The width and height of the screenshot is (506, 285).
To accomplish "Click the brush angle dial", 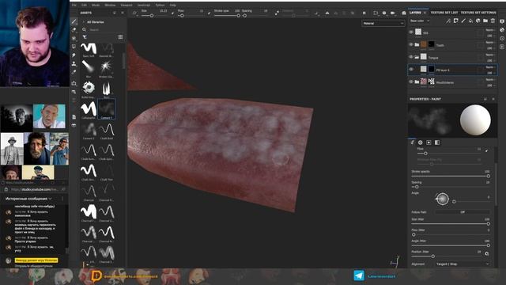I will pos(442,199).
